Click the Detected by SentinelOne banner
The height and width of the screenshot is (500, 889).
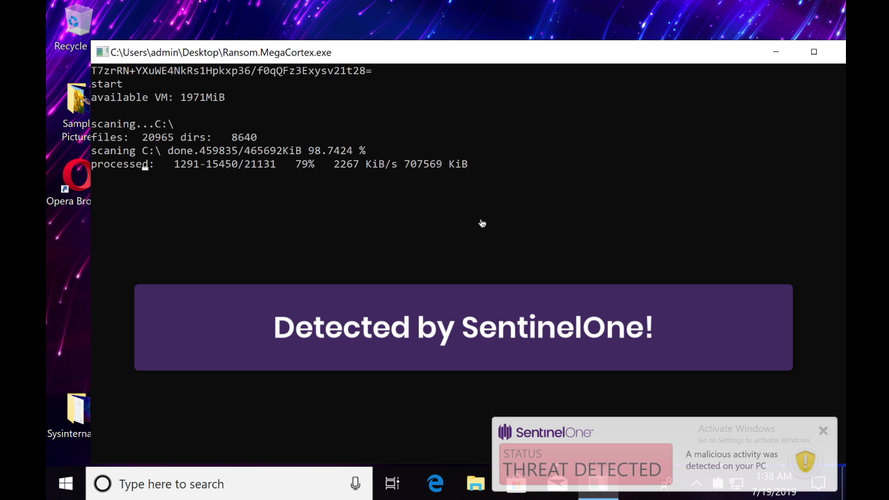(x=463, y=327)
